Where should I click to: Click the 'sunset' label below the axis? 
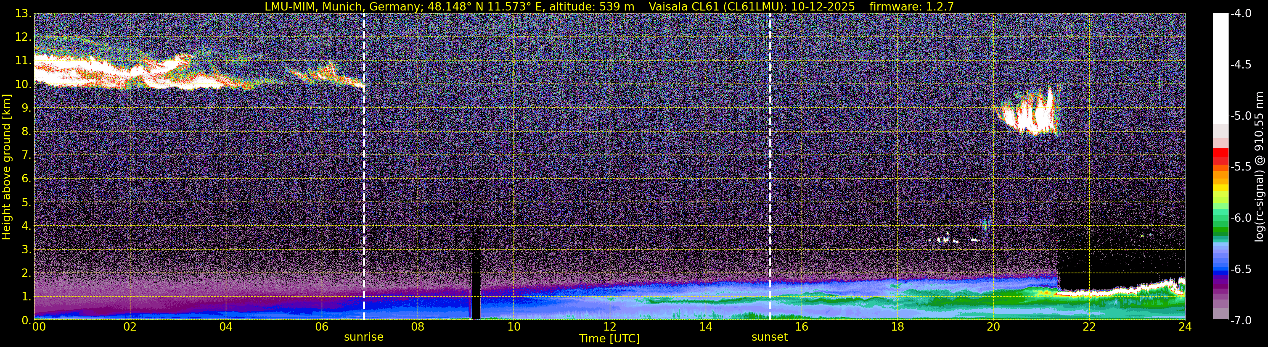pyautogui.click(x=769, y=337)
